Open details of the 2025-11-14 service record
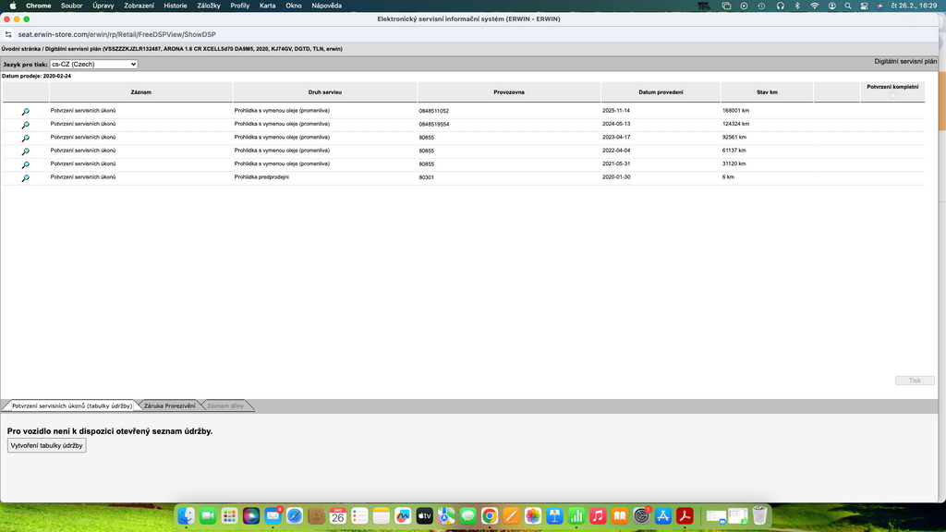The height and width of the screenshot is (532, 946). tap(26, 112)
